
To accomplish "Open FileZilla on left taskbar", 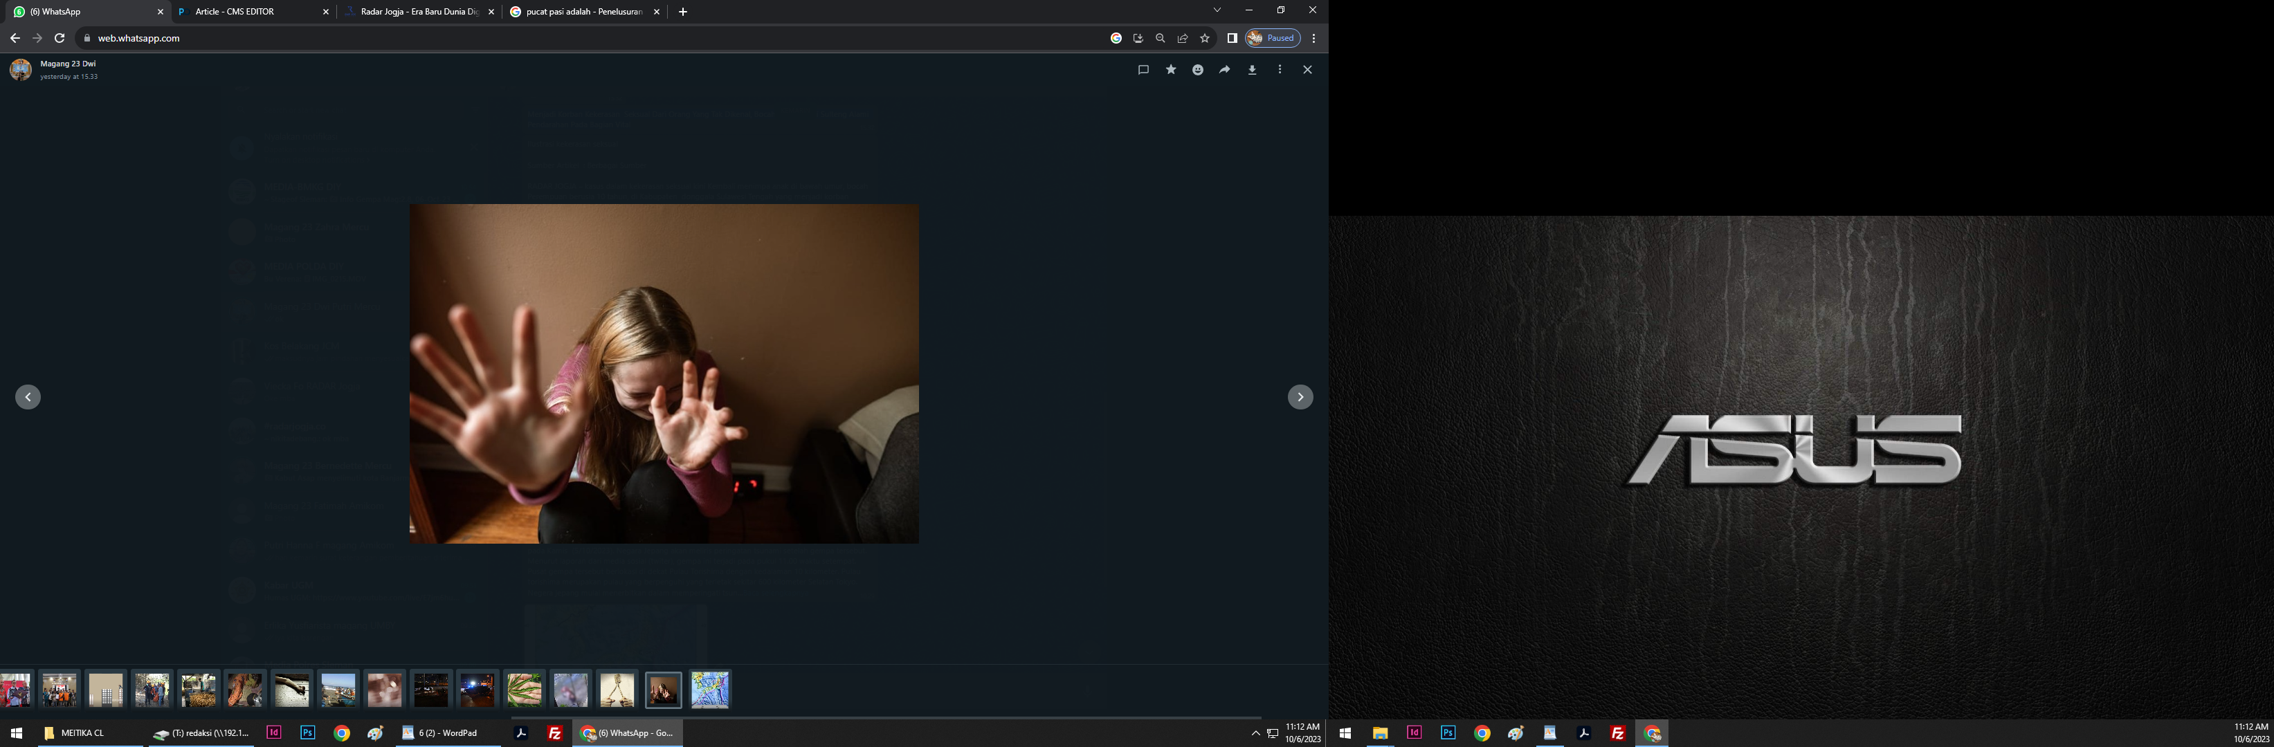I will (555, 733).
